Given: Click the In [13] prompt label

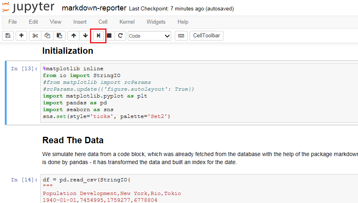Looking at the screenshot, I should [24, 69].
